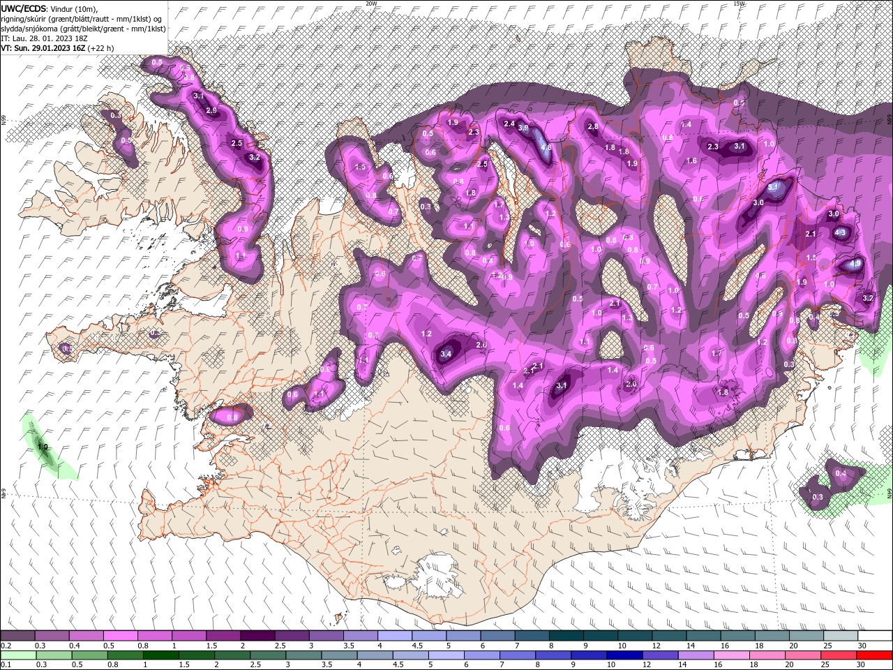The image size is (893, 670).
Task: Click the 'slydda/snjókoma (grátt/bleikt/grænt - mm/1klst)' line
Action: [83, 29]
